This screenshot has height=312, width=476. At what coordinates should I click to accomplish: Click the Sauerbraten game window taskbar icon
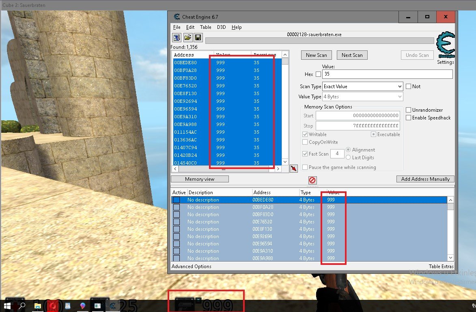click(97, 306)
